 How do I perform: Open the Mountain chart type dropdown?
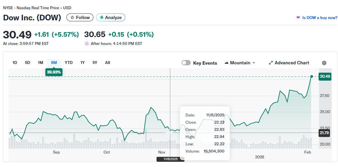click(240, 63)
